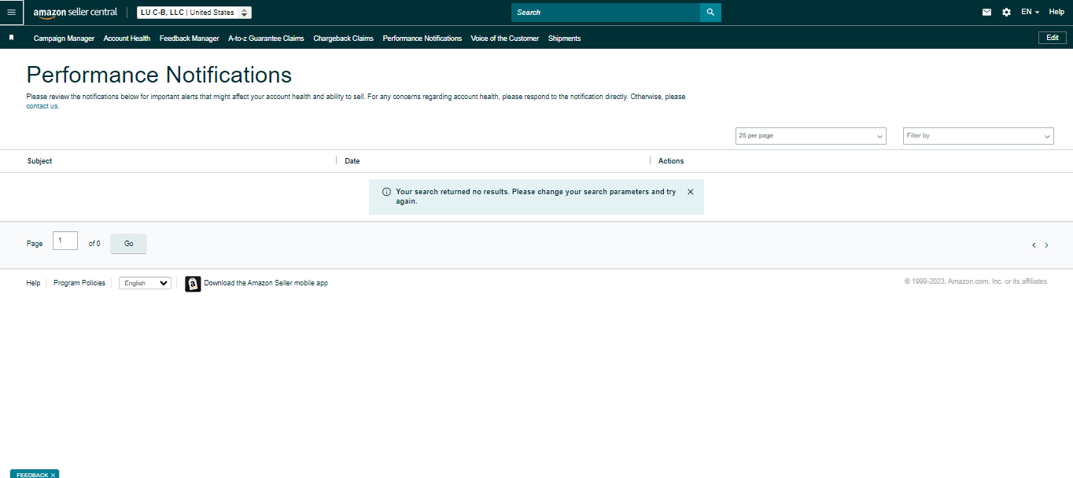Click the Feedback button
Screen dimensions: 1073x478
point(32,475)
